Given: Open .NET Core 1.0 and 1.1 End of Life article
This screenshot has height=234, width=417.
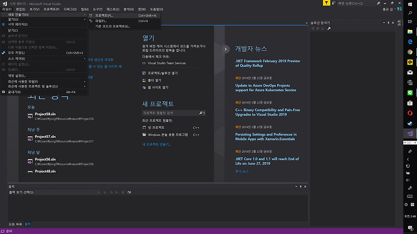Looking at the screenshot, I should point(267,161).
